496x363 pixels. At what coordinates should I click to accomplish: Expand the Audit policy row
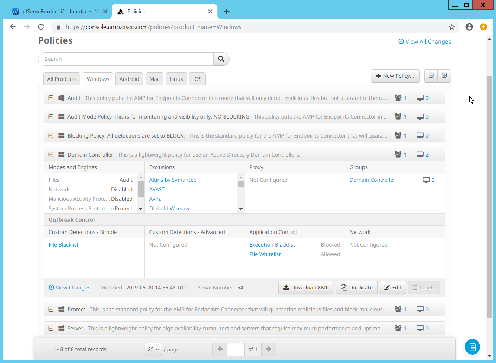point(51,98)
